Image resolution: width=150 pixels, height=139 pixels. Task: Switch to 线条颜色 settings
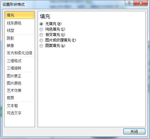pos(19,23)
